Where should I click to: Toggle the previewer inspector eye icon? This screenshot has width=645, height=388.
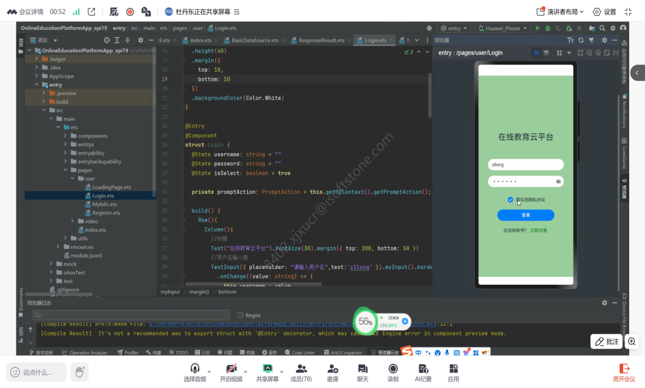(x=537, y=53)
